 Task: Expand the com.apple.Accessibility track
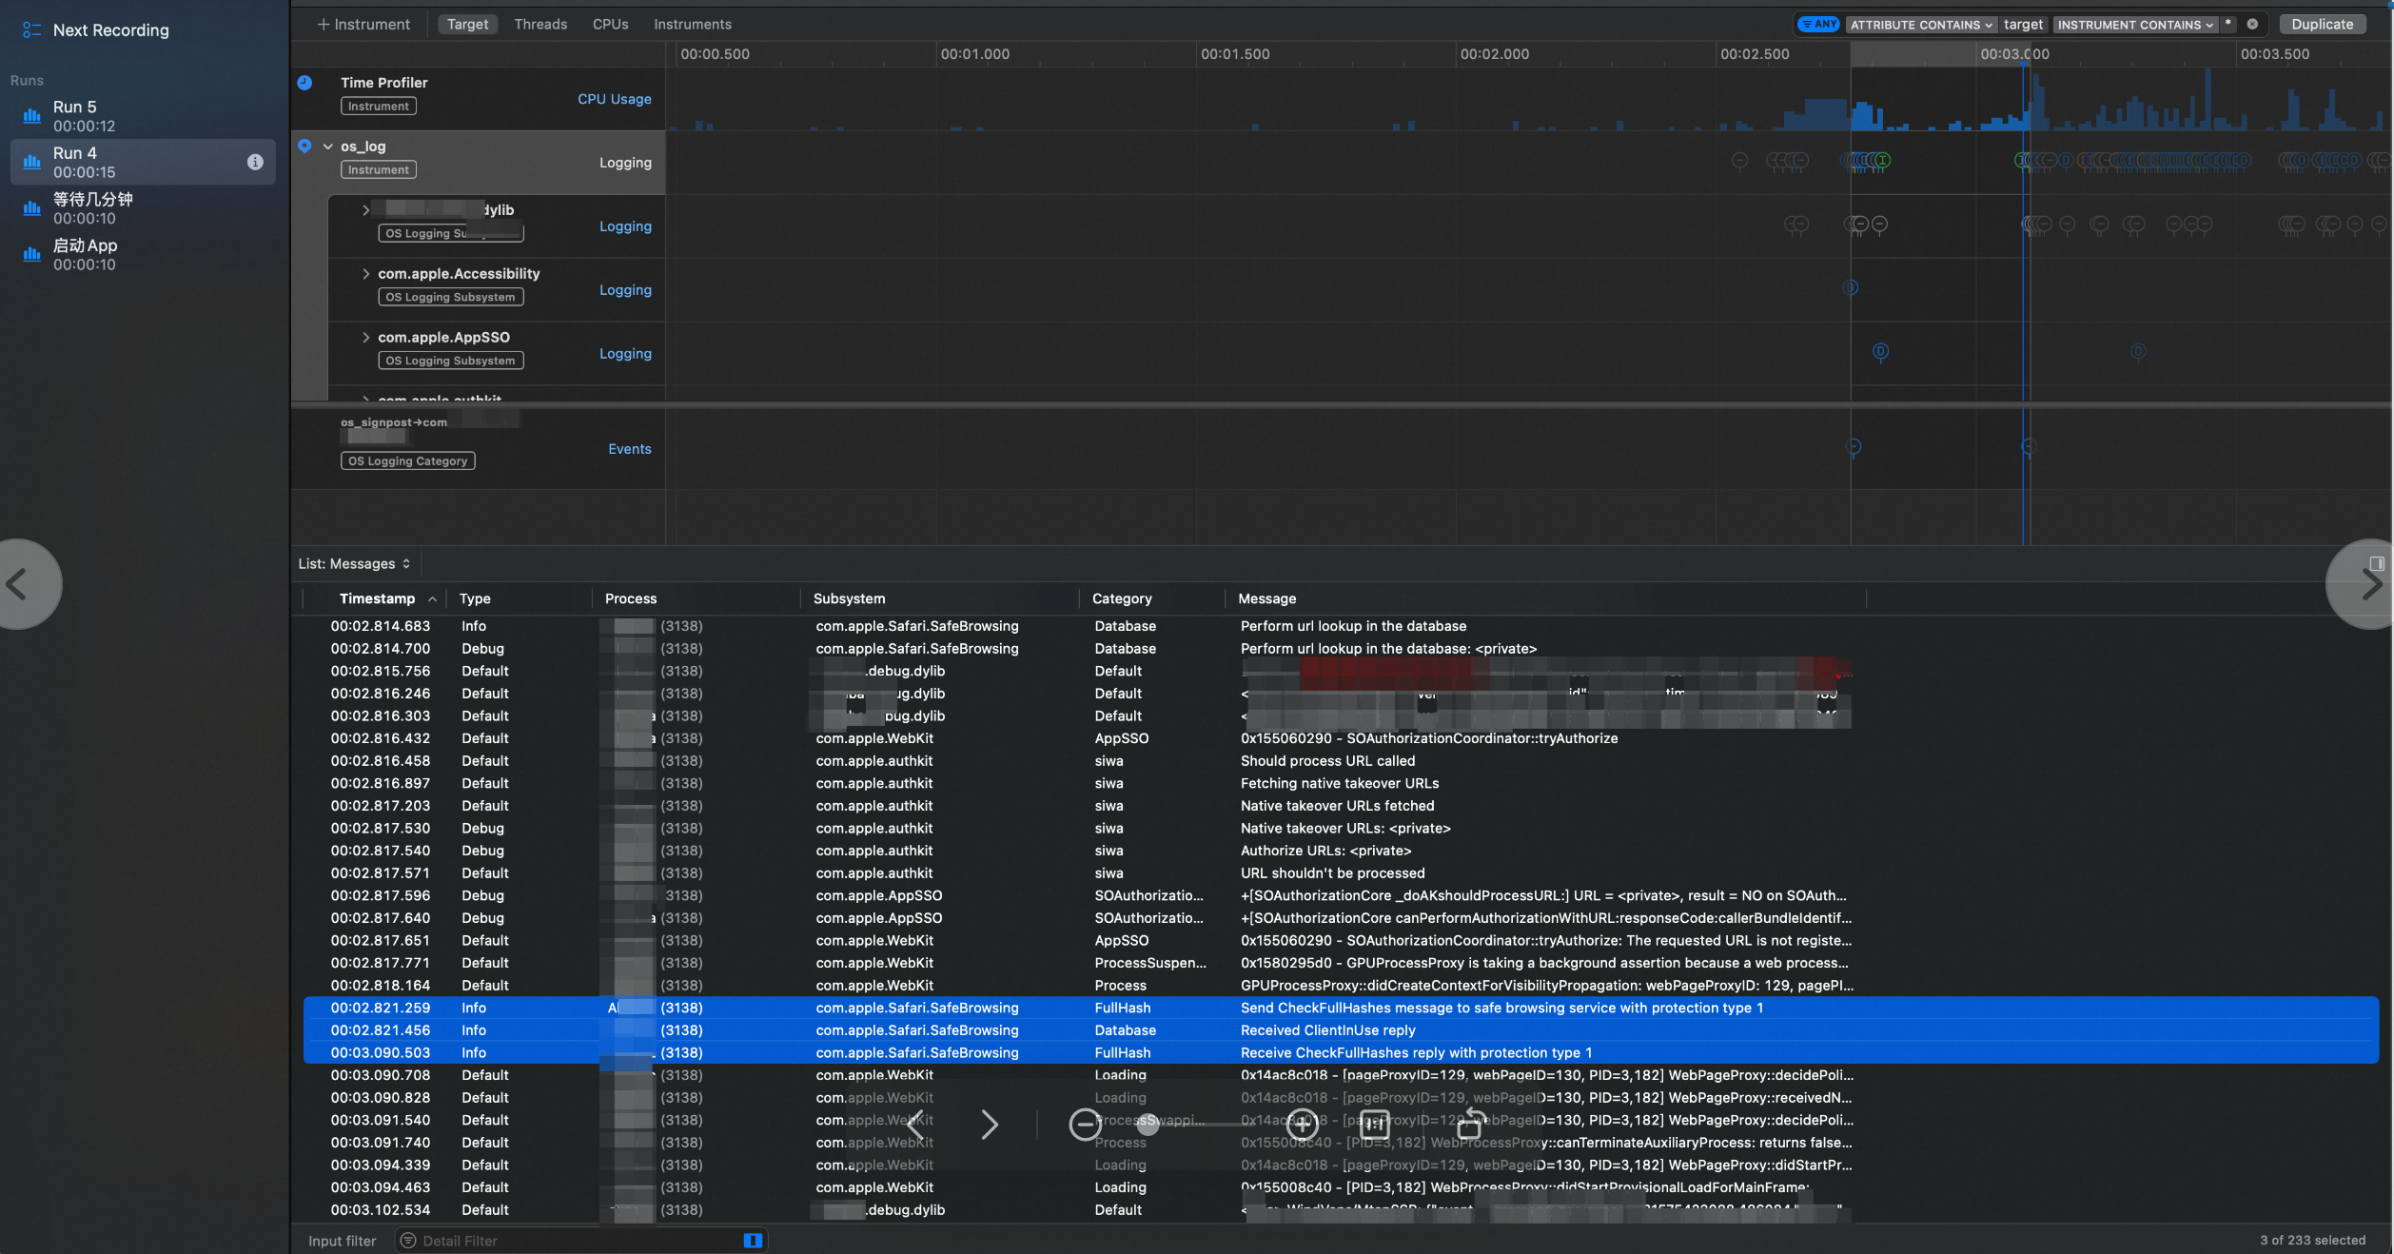(x=365, y=274)
